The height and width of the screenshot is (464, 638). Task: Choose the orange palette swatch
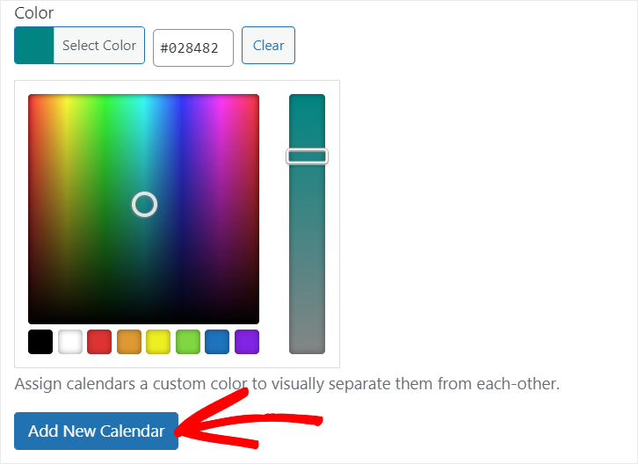(129, 342)
